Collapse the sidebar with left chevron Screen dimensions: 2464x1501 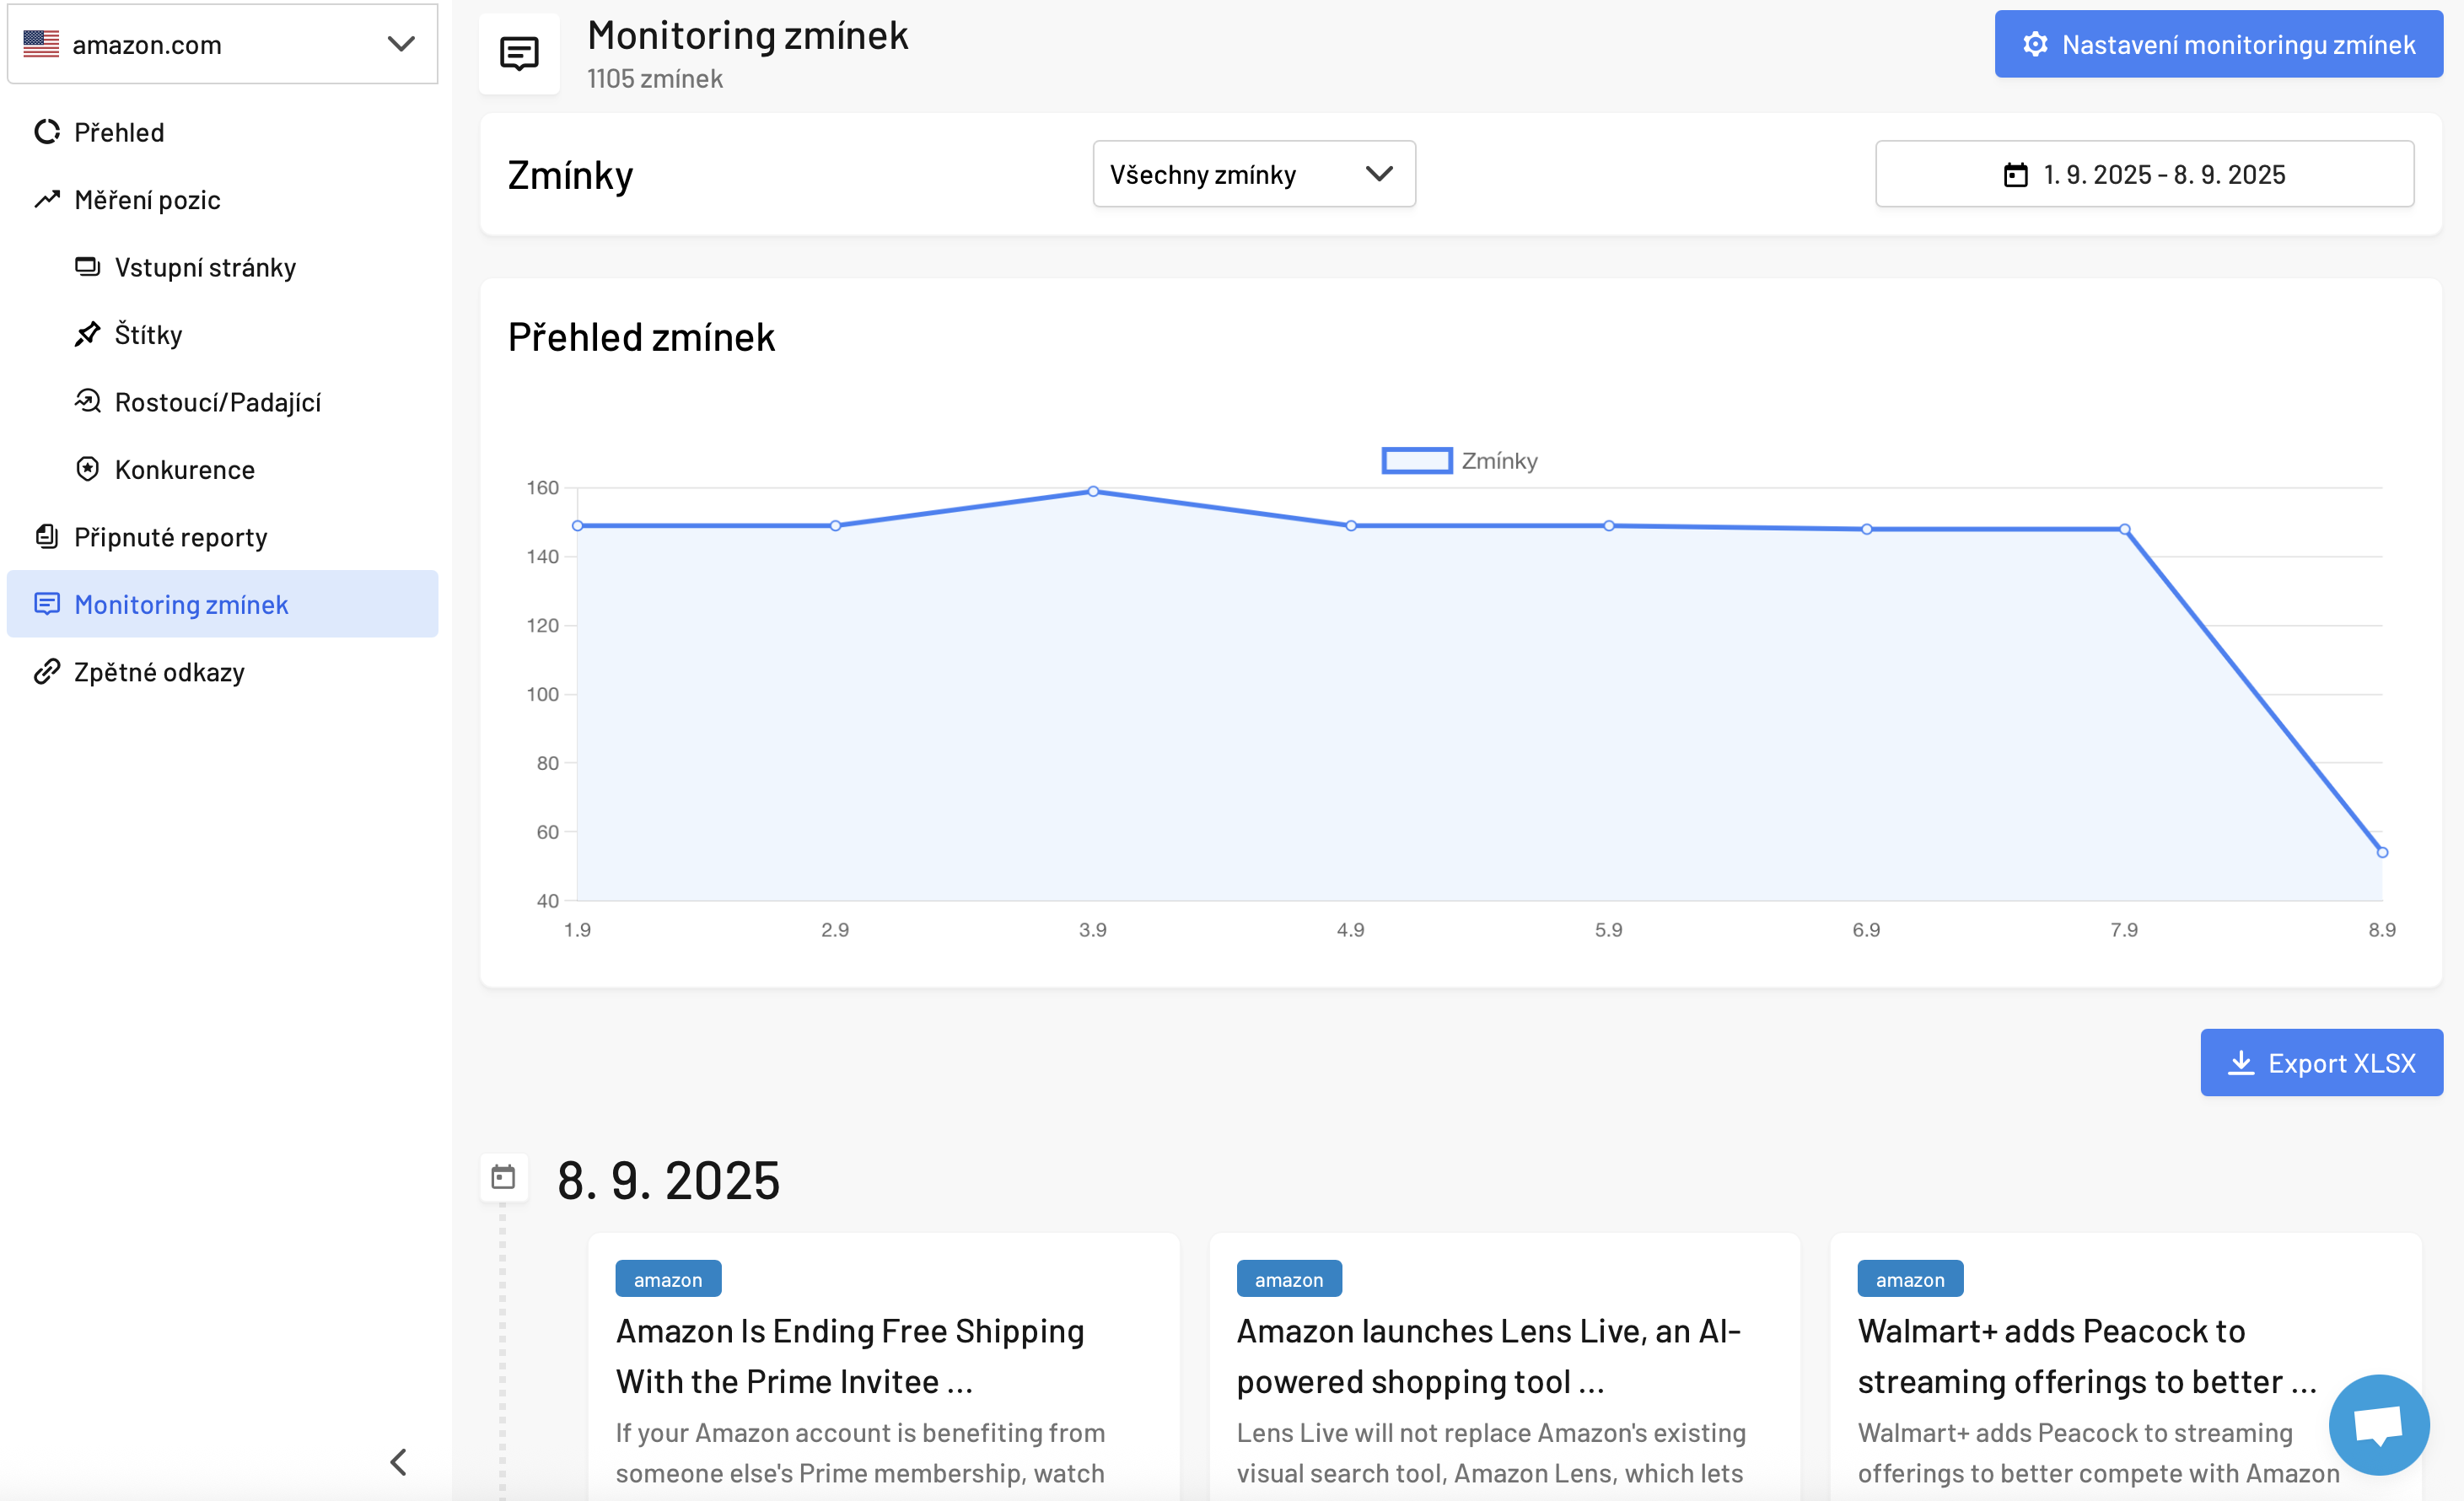click(399, 1462)
